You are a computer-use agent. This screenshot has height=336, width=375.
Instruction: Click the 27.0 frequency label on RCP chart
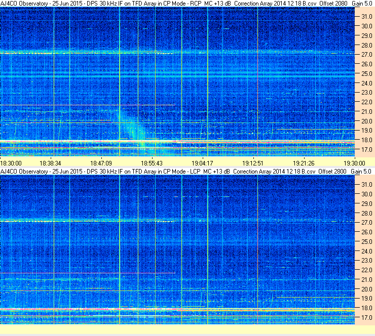366,55
